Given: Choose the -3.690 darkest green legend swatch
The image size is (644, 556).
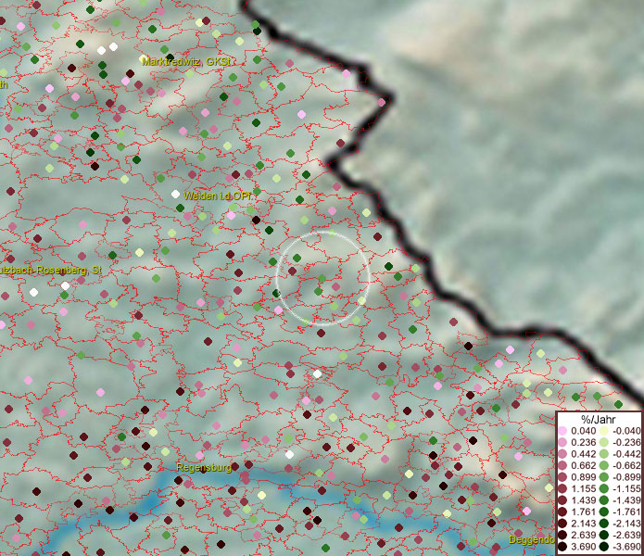Looking at the screenshot, I should coord(603,548).
